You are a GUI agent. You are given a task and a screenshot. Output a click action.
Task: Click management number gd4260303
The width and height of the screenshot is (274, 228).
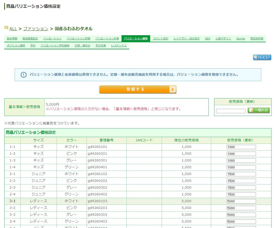click(x=97, y=214)
